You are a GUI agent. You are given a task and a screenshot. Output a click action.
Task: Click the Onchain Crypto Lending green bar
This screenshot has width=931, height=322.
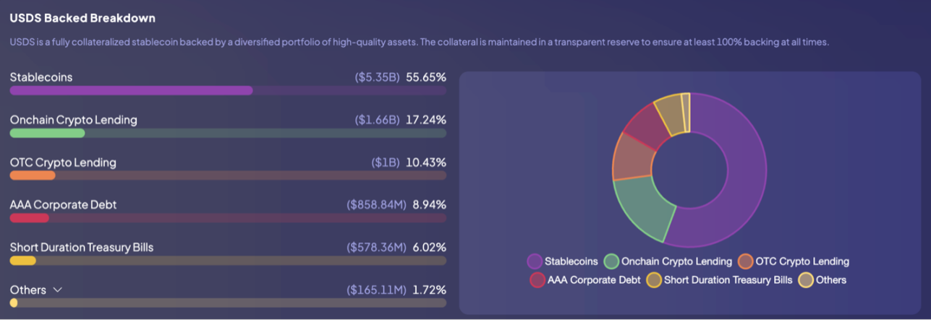pyautogui.click(x=47, y=133)
